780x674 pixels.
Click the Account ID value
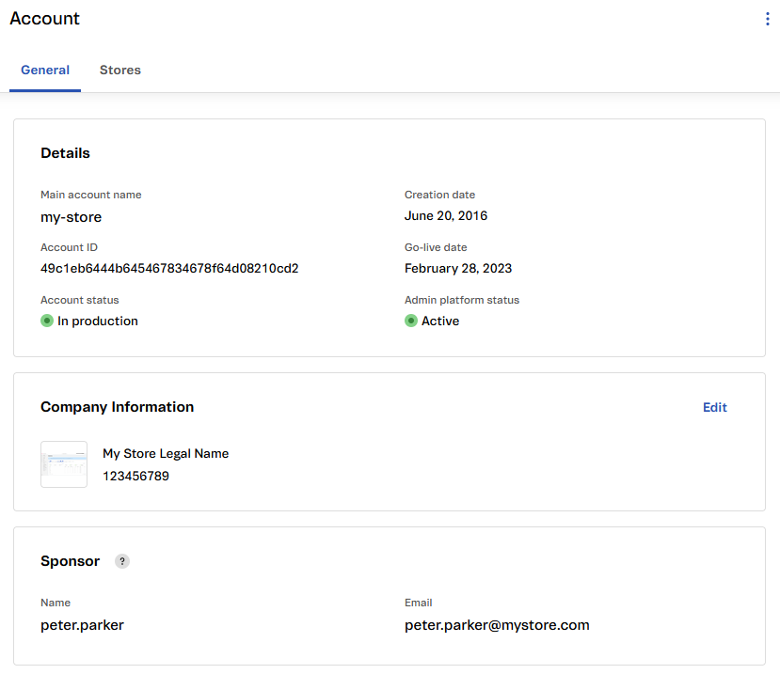coord(169,268)
